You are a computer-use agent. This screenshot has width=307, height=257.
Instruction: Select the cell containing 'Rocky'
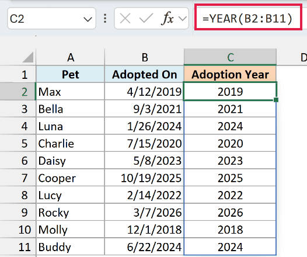(71, 213)
